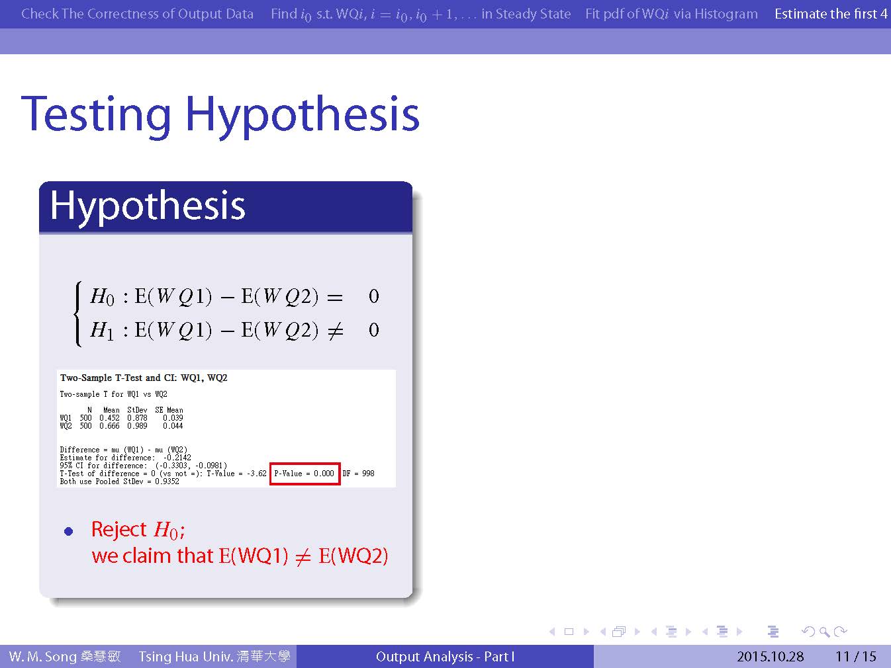Jump to previous section with left arrow

706,632
